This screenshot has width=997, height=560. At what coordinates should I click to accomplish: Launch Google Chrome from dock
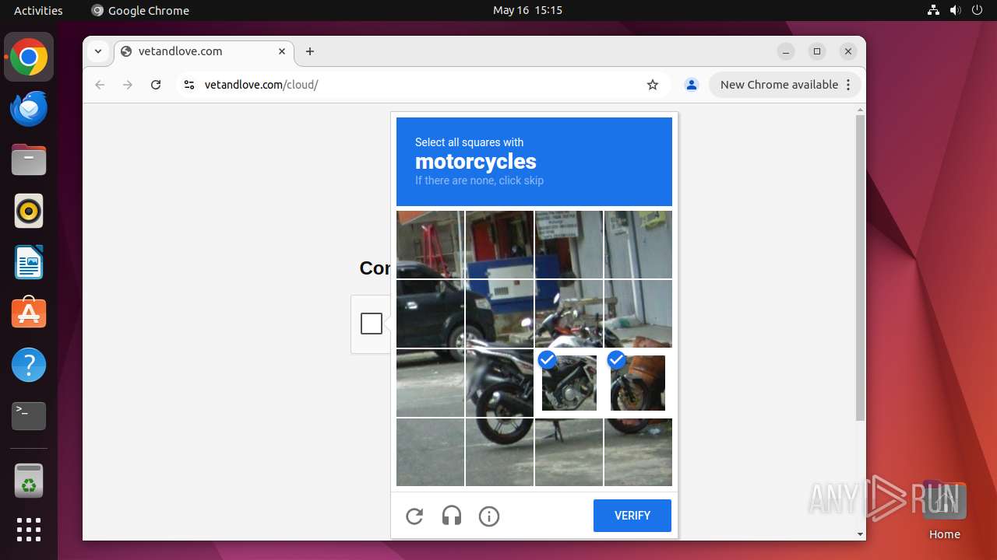[29, 58]
